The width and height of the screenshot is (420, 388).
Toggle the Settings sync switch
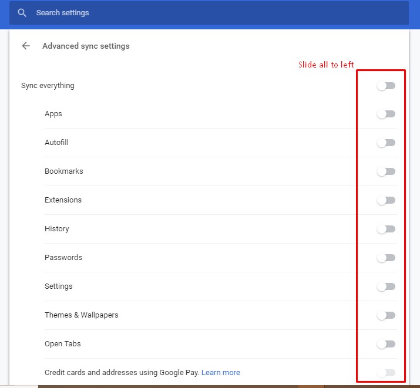(x=386, y=286)
